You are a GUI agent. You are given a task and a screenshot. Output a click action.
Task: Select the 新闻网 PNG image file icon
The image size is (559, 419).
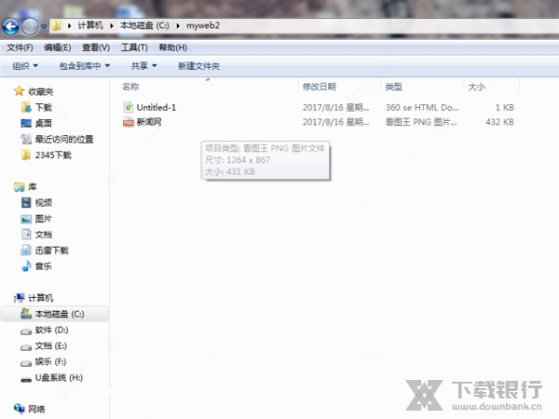click(x=129, y=122)
